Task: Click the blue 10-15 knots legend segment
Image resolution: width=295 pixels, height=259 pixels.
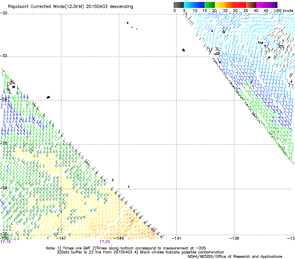Action: [199, 5]
